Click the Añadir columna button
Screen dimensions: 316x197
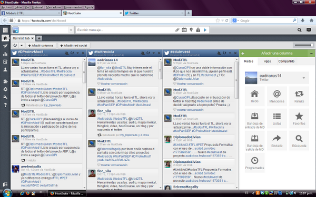(41, 46)
